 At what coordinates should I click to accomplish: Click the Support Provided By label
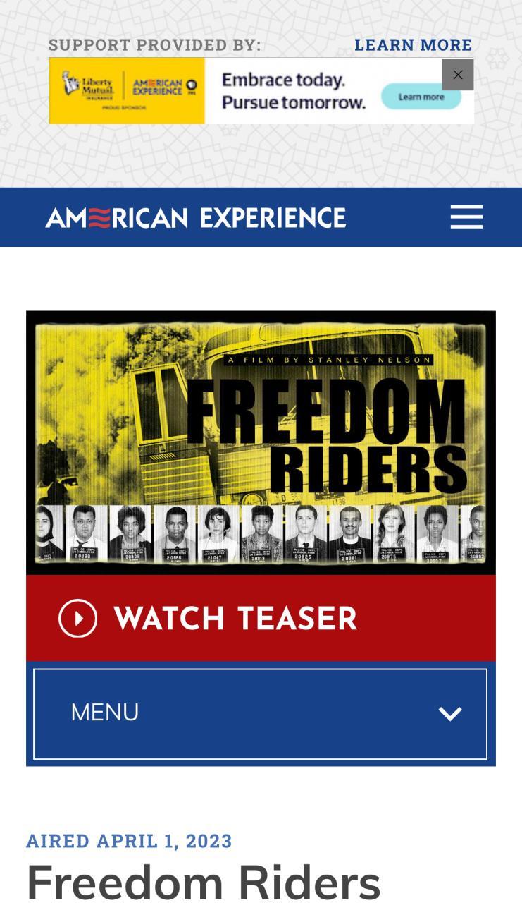click(154, 45)
